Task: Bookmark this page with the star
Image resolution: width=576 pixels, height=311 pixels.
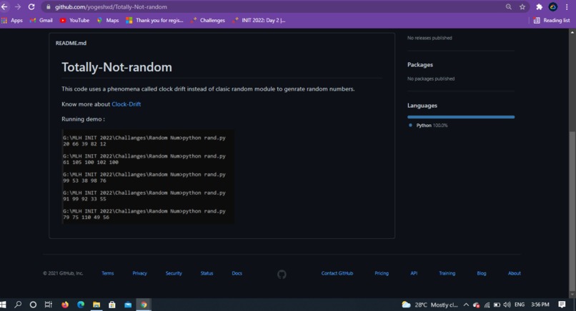Action: 522,7
